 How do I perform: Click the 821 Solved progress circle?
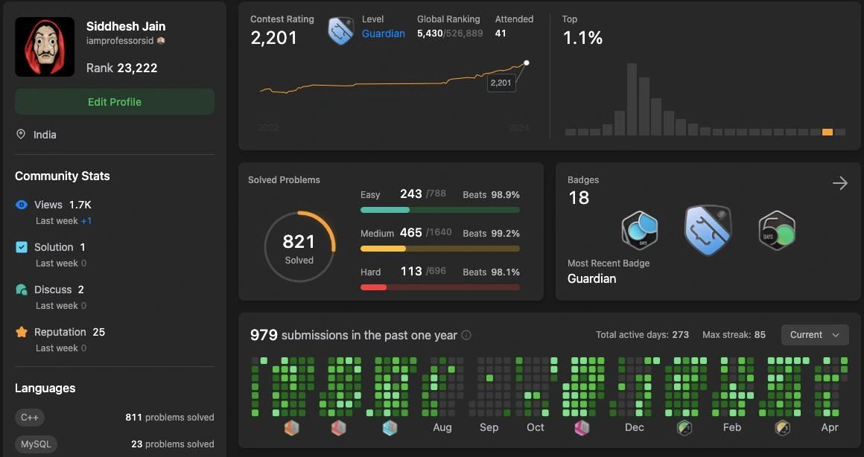[299, 246]
